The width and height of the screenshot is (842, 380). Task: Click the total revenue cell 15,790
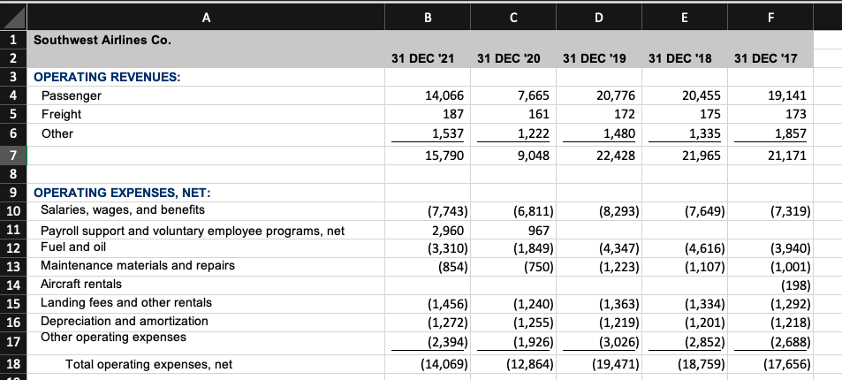(x=444, y=156)
